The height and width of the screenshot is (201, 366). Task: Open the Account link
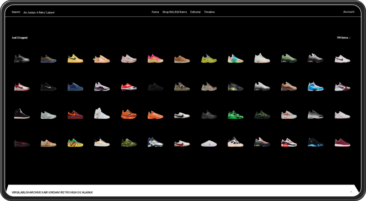pyautogui.click(x=349, y=12)
